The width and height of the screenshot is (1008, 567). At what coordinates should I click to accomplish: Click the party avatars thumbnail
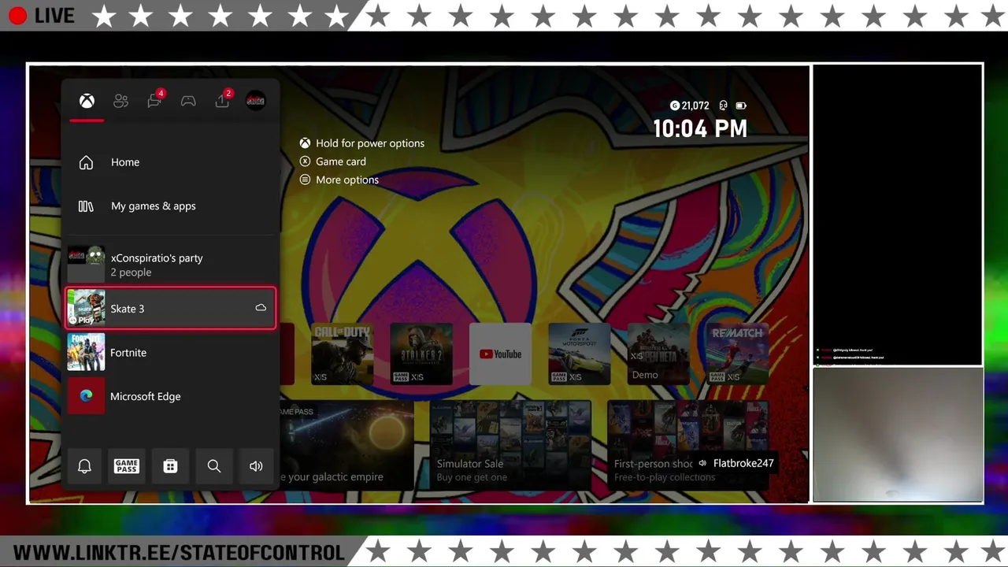pyautogui.click(x=86, y=265)
